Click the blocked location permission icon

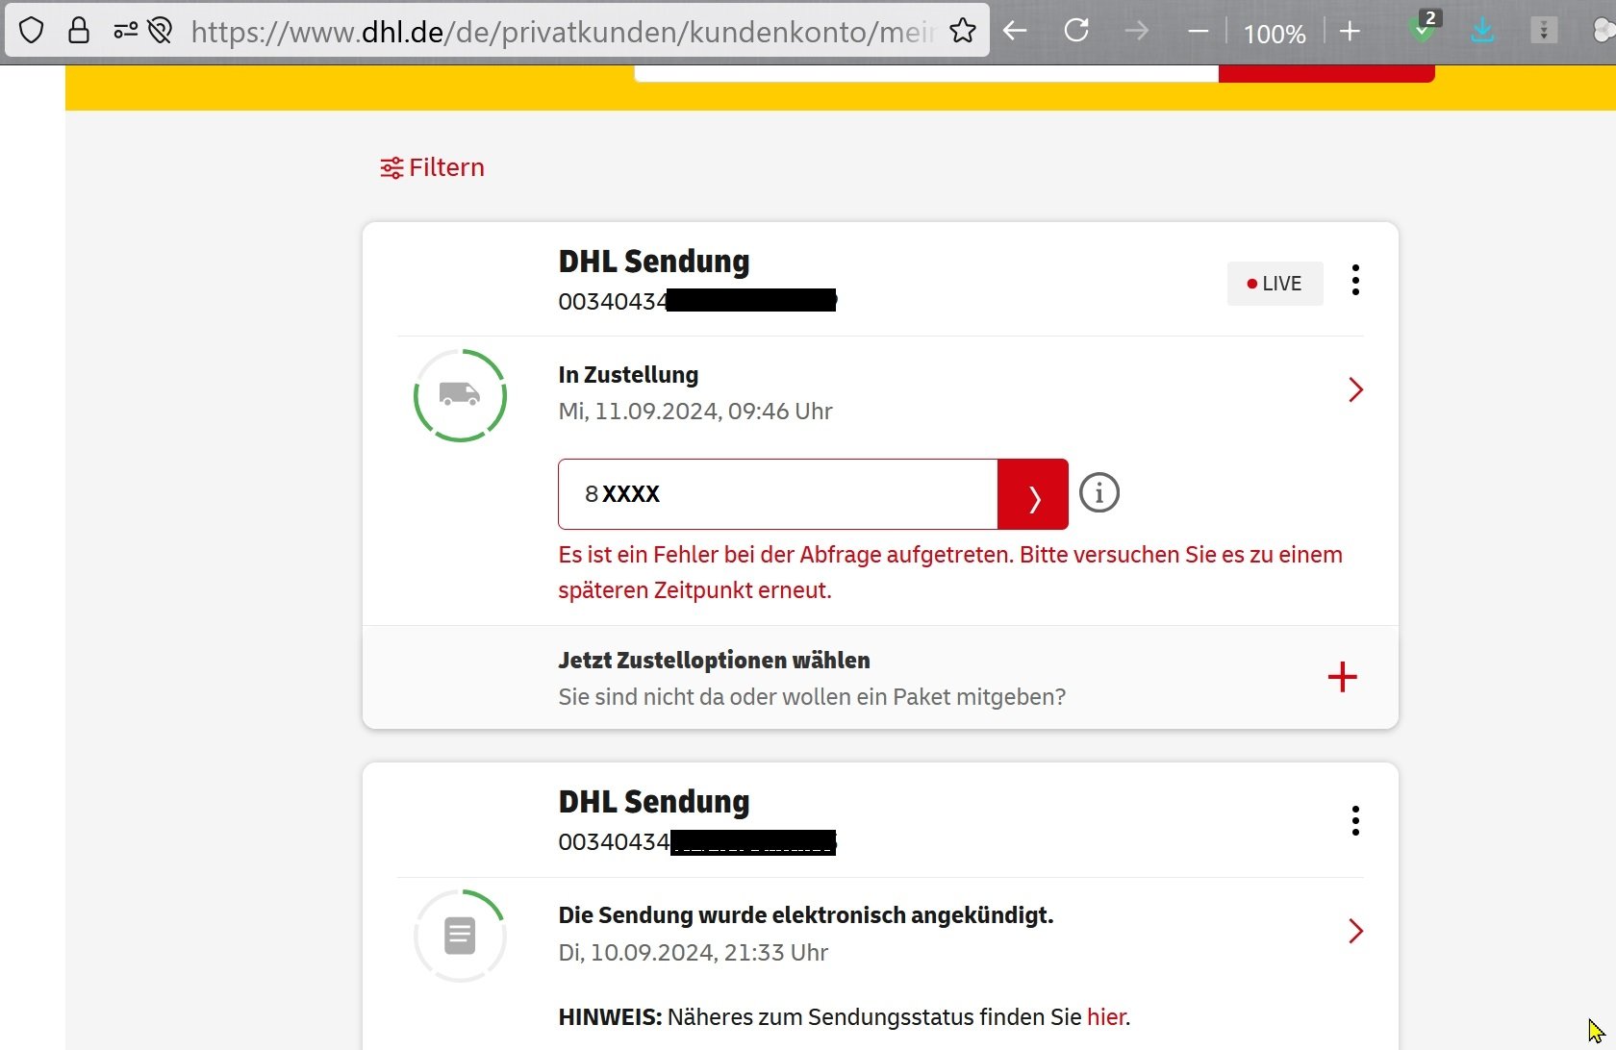point(161,31)
